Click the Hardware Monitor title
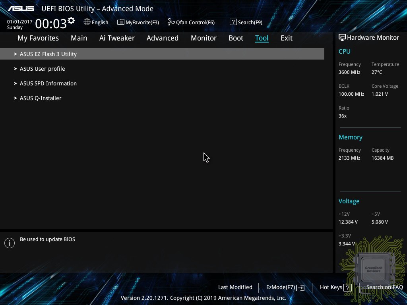407x305 pixels. click(x=373, y=37)
